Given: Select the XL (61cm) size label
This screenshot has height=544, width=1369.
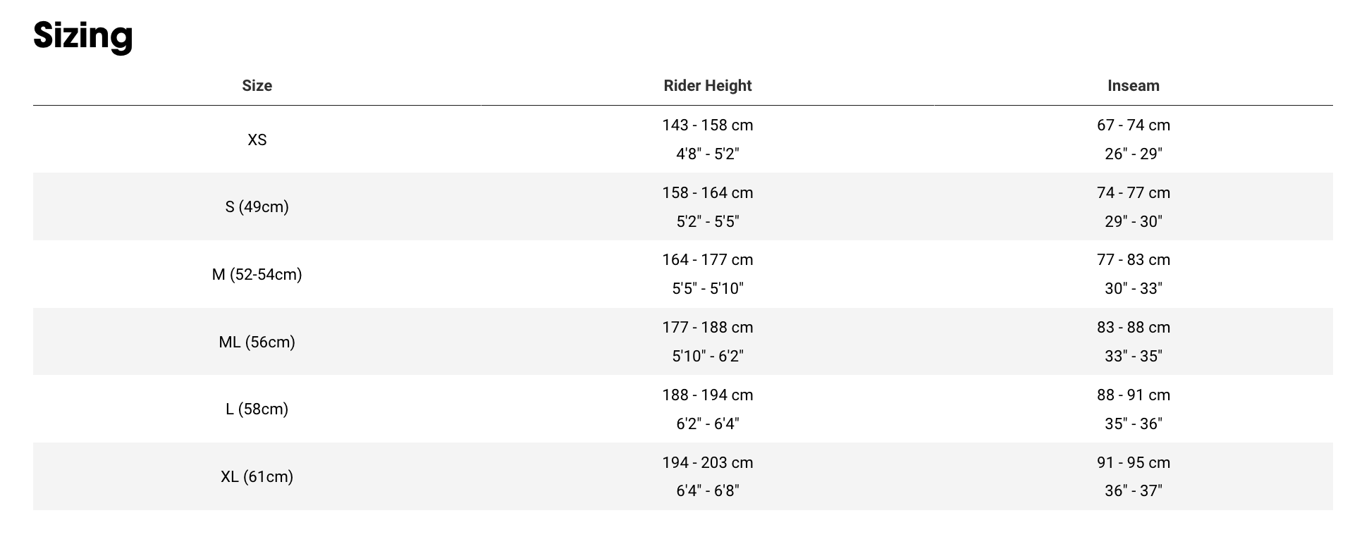Looking at the screenshot, I should [257, 477].
